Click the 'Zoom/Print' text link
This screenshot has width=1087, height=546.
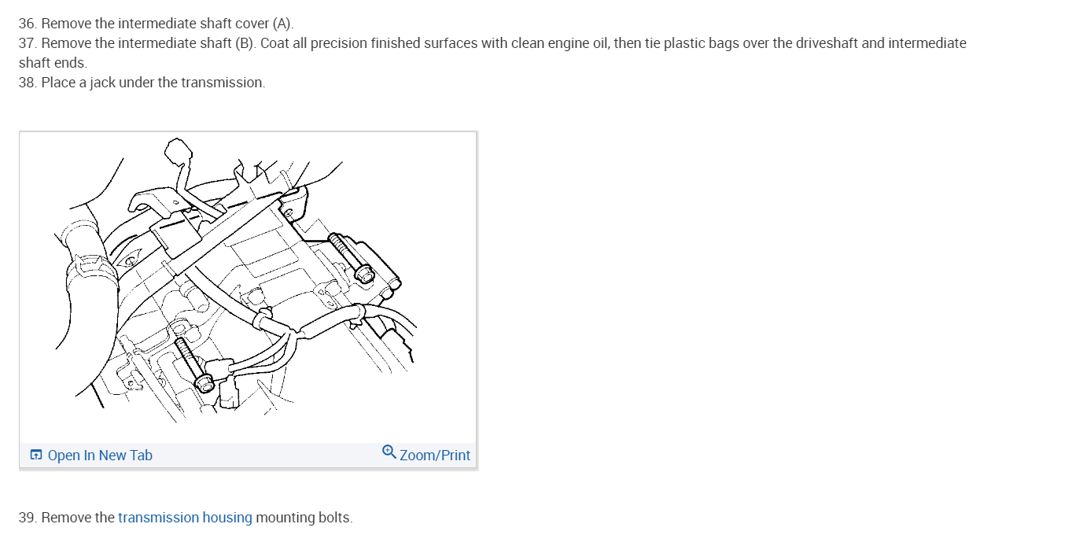pos(434,455)
